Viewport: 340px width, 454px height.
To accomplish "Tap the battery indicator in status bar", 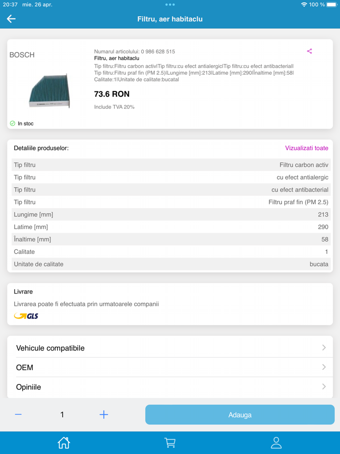I will pyautogui.click(x=332, y=4).
